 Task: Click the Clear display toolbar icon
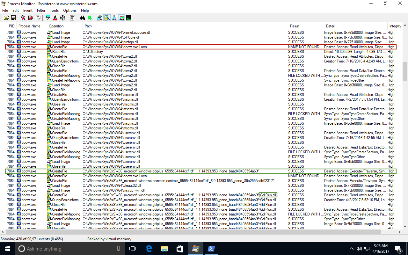38,18
